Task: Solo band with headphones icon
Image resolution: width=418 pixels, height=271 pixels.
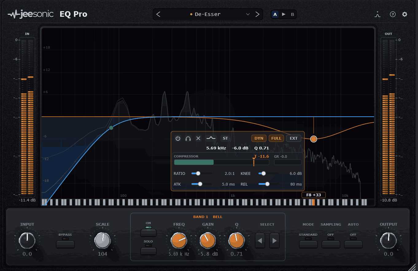Action: [x=188, y=138]
